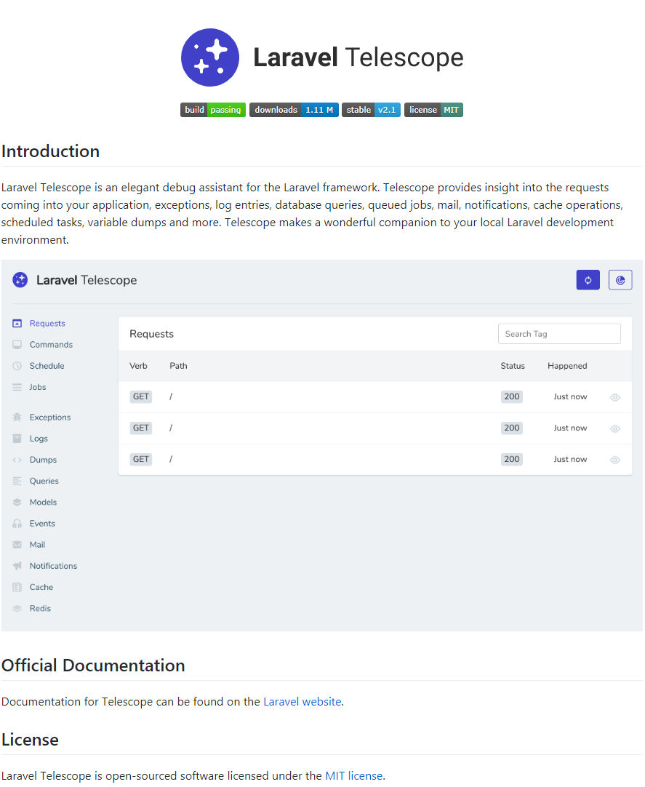The image size is (645, 787).
Task: Inspect the third request via its eye icon
Action: click(x=614, y=460)
